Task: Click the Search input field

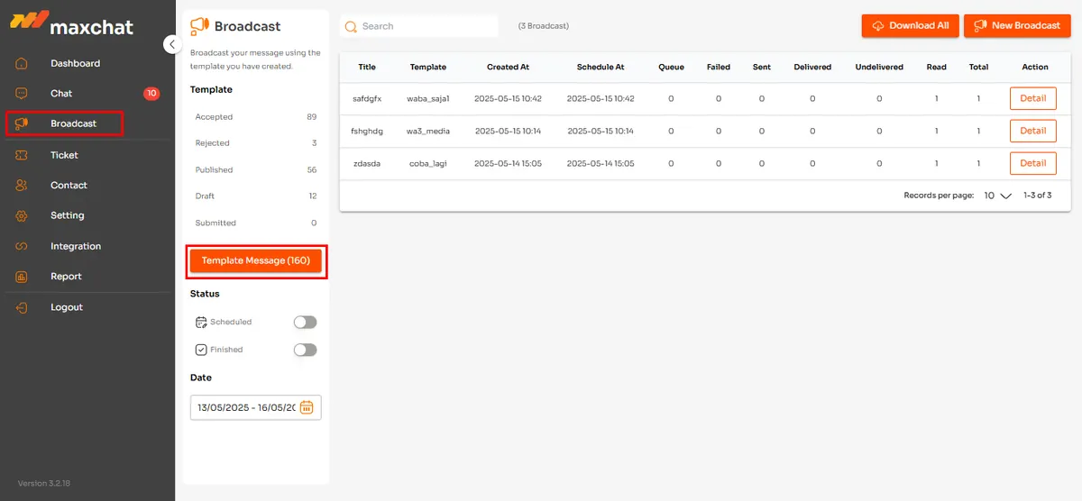Action: click(x=424, y=27)
